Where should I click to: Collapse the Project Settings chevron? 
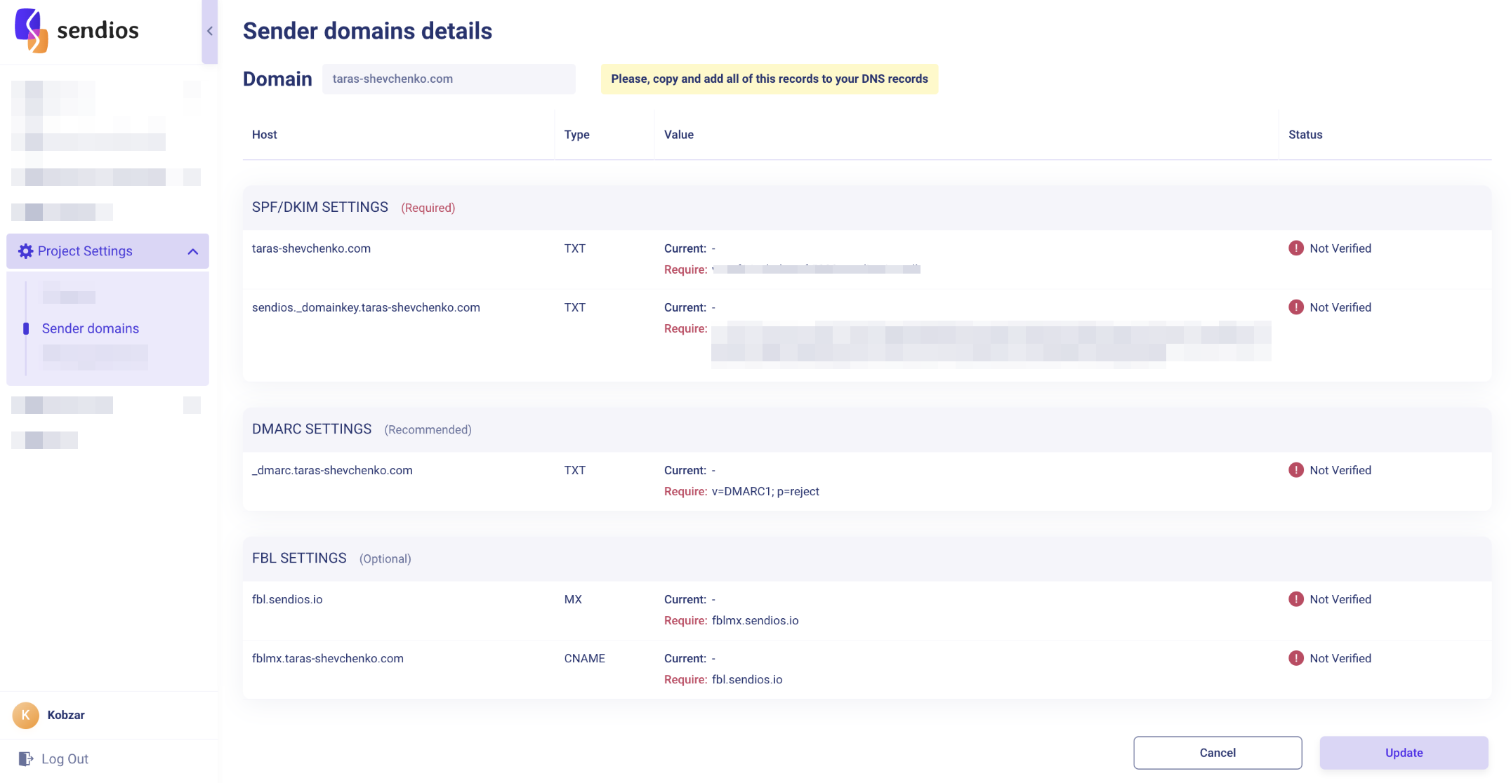tap(193, 251)
